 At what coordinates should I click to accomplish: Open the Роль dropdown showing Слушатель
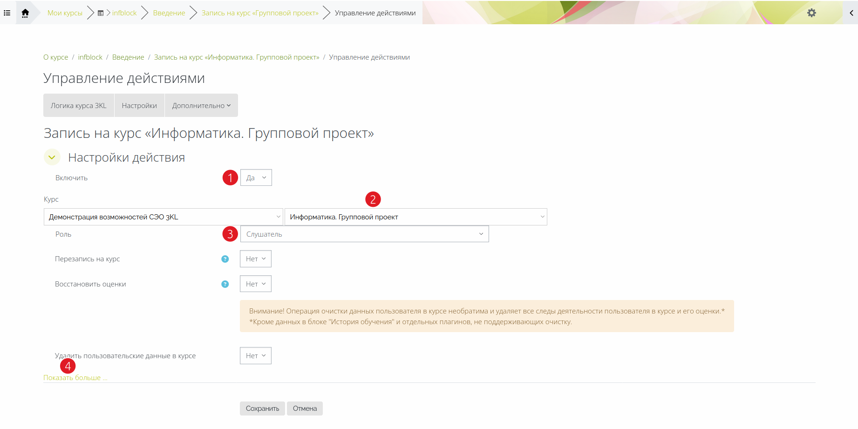tap(364, 234)
